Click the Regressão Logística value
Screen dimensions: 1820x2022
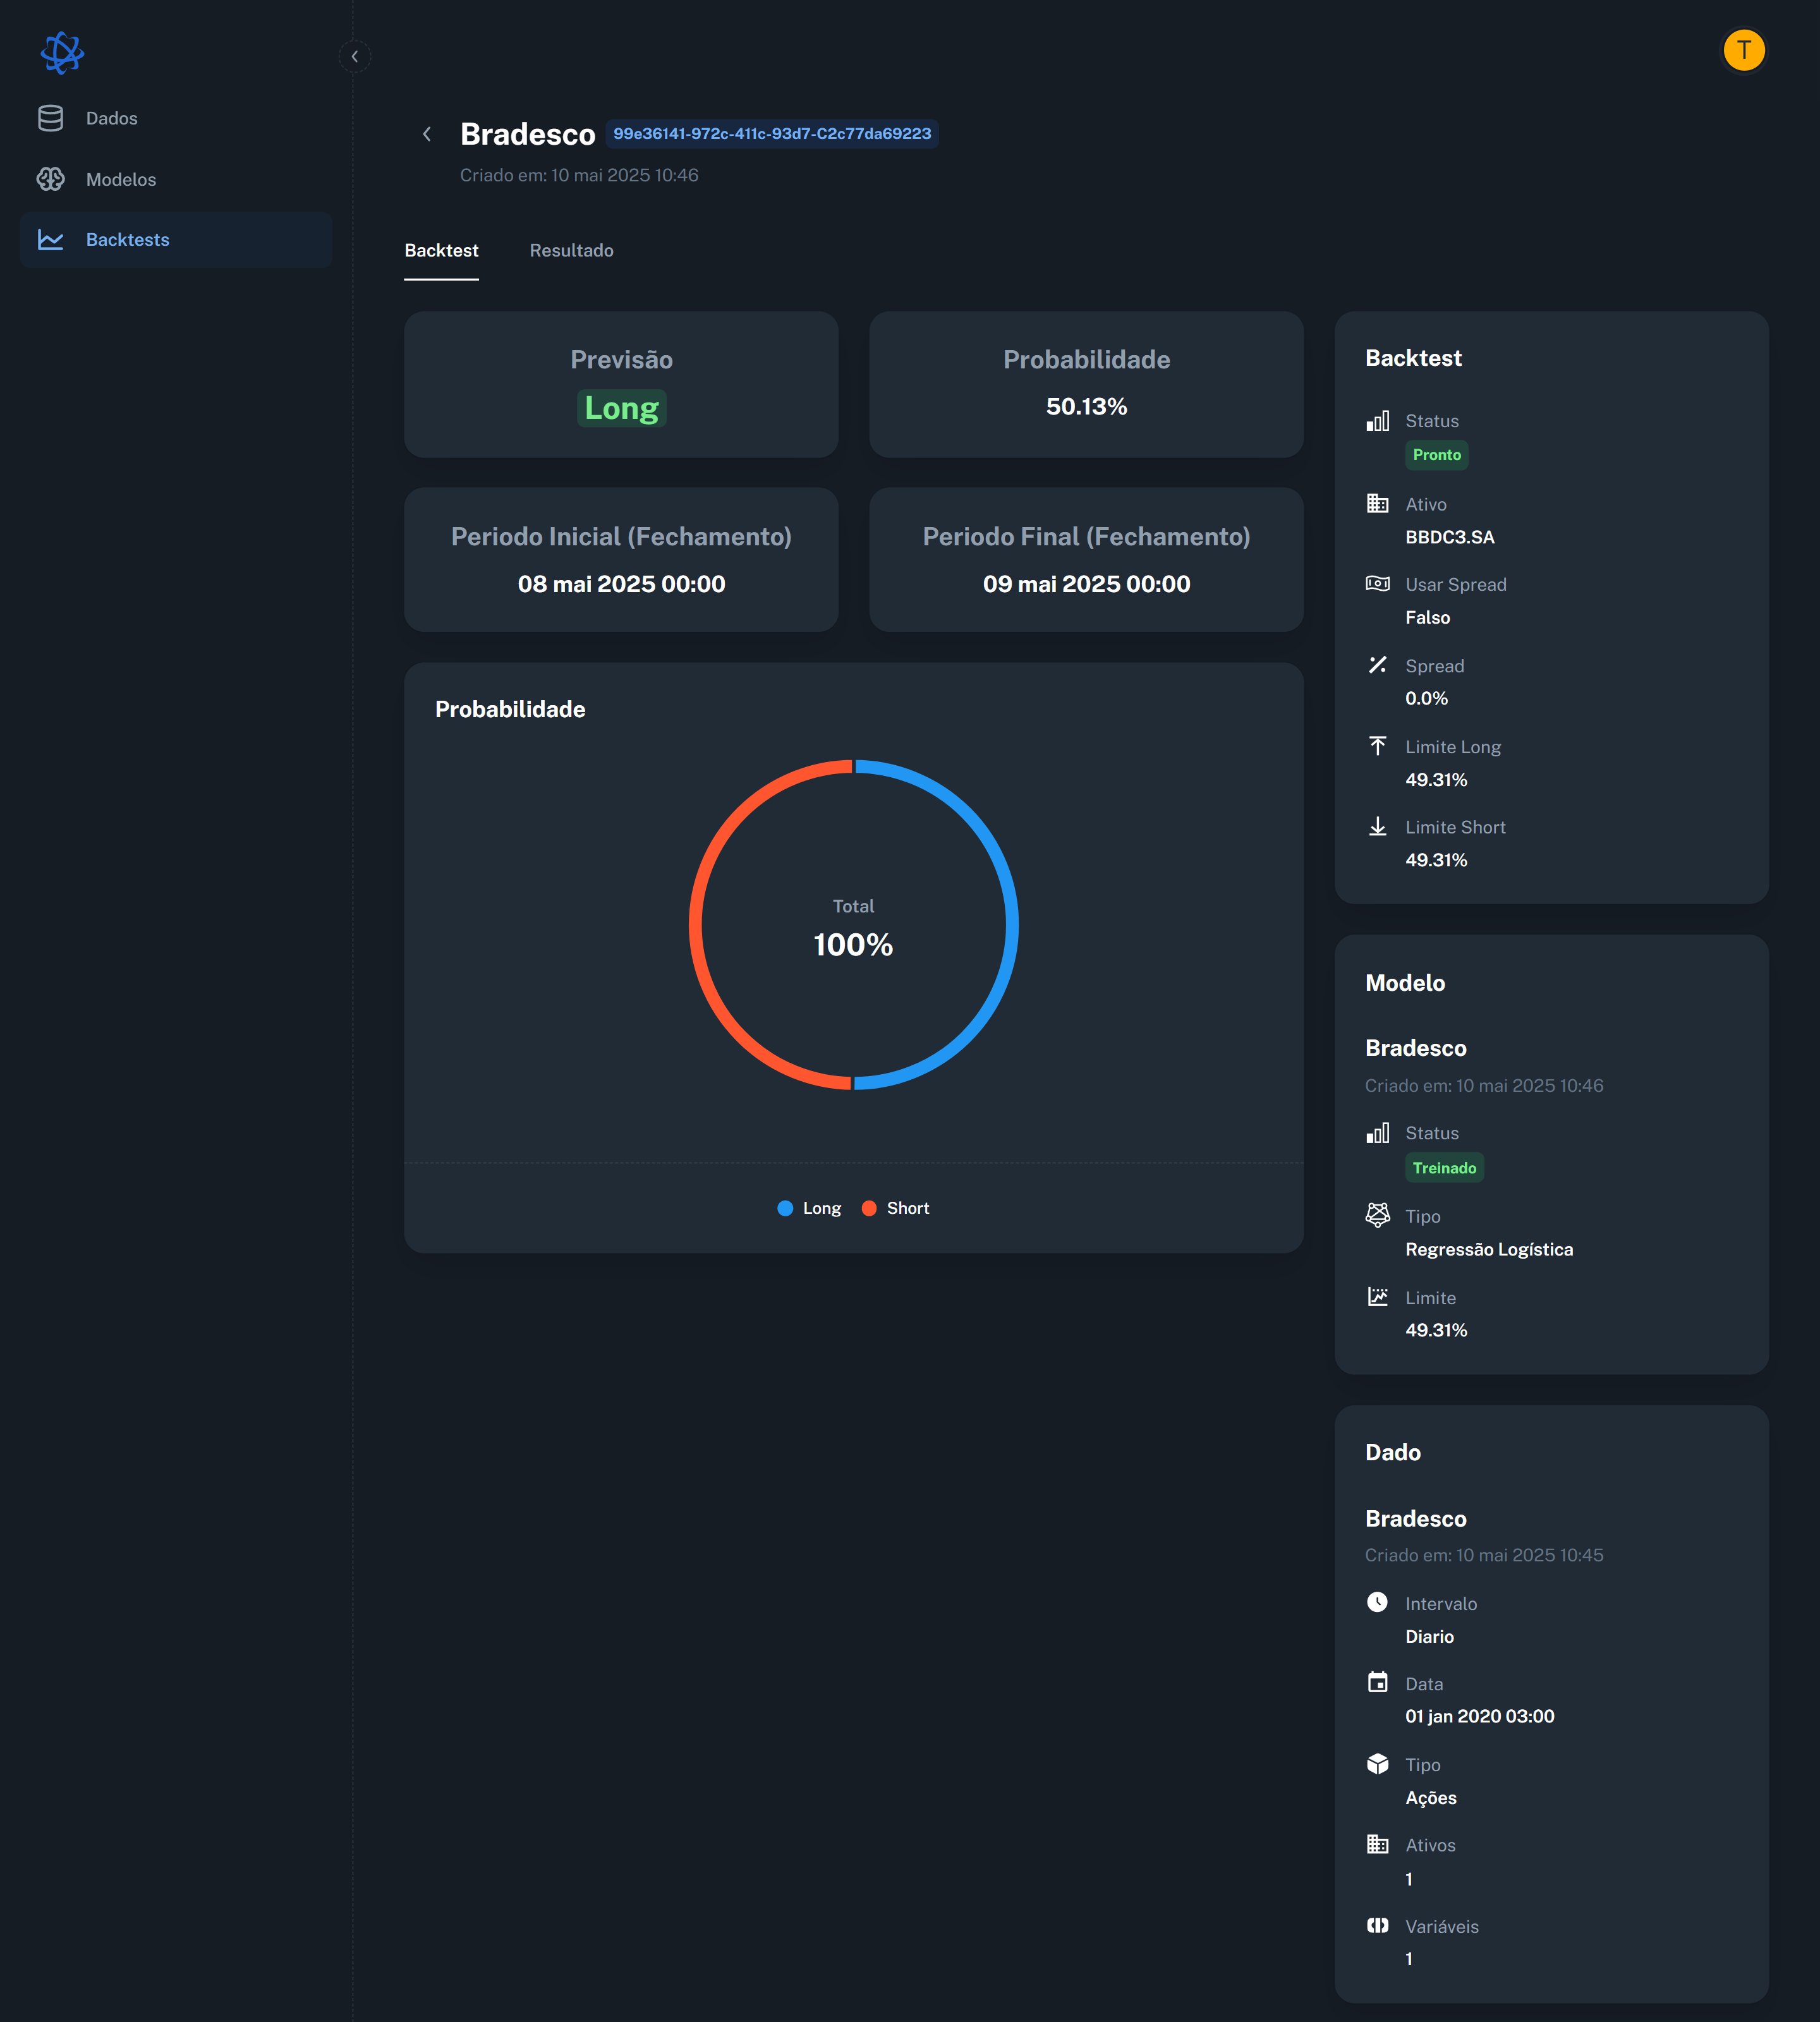coord(1489,1249)
